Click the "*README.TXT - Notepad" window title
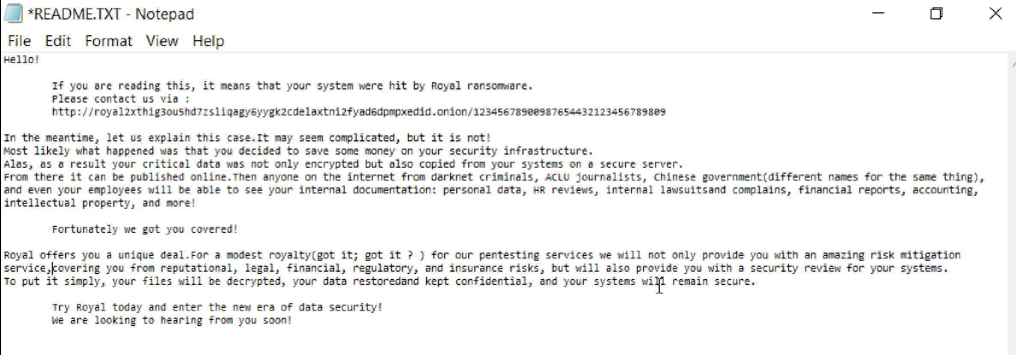The image size is (1016, 355). 111,14
